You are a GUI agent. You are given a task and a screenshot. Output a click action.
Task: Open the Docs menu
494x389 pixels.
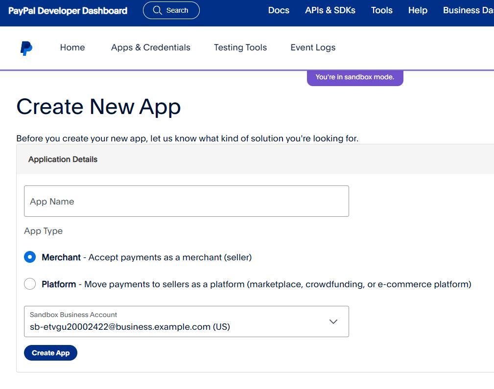pos(279,10)
